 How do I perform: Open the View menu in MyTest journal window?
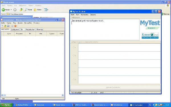click(15, 23)
